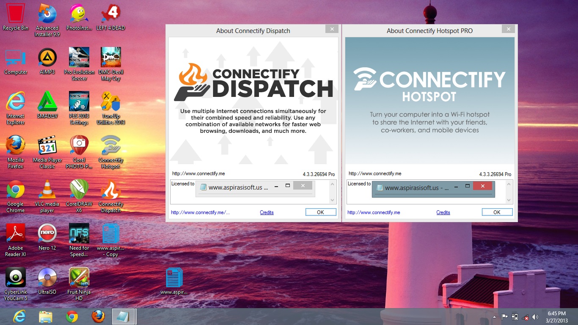The image size is (578, 325).
Task: Click the AIMP3 desktop shortcut
Action: [x=47, y=61]
